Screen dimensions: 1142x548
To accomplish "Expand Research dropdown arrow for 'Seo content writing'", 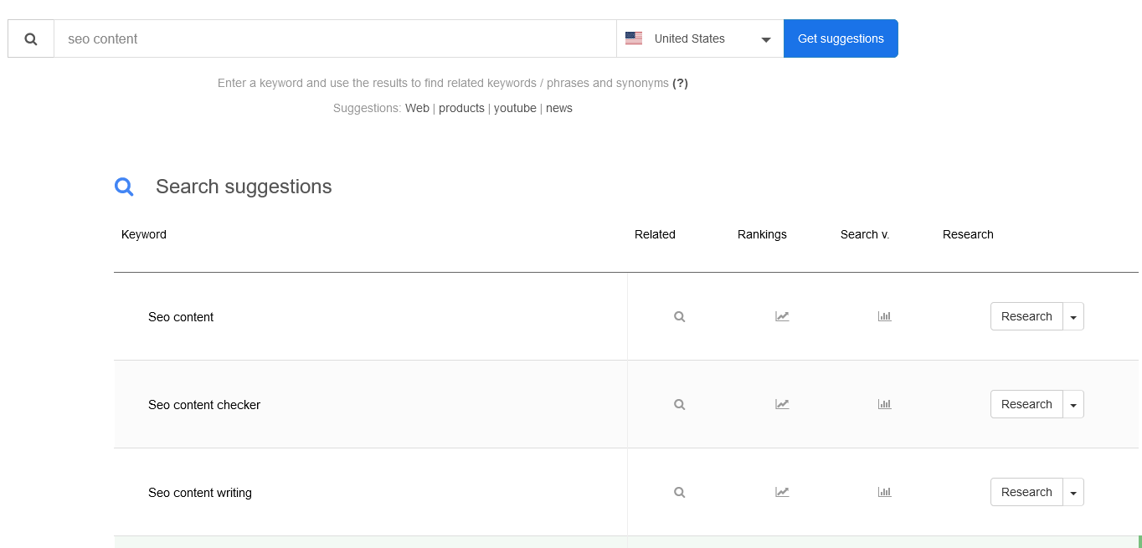I will [x=1073, y=493].
